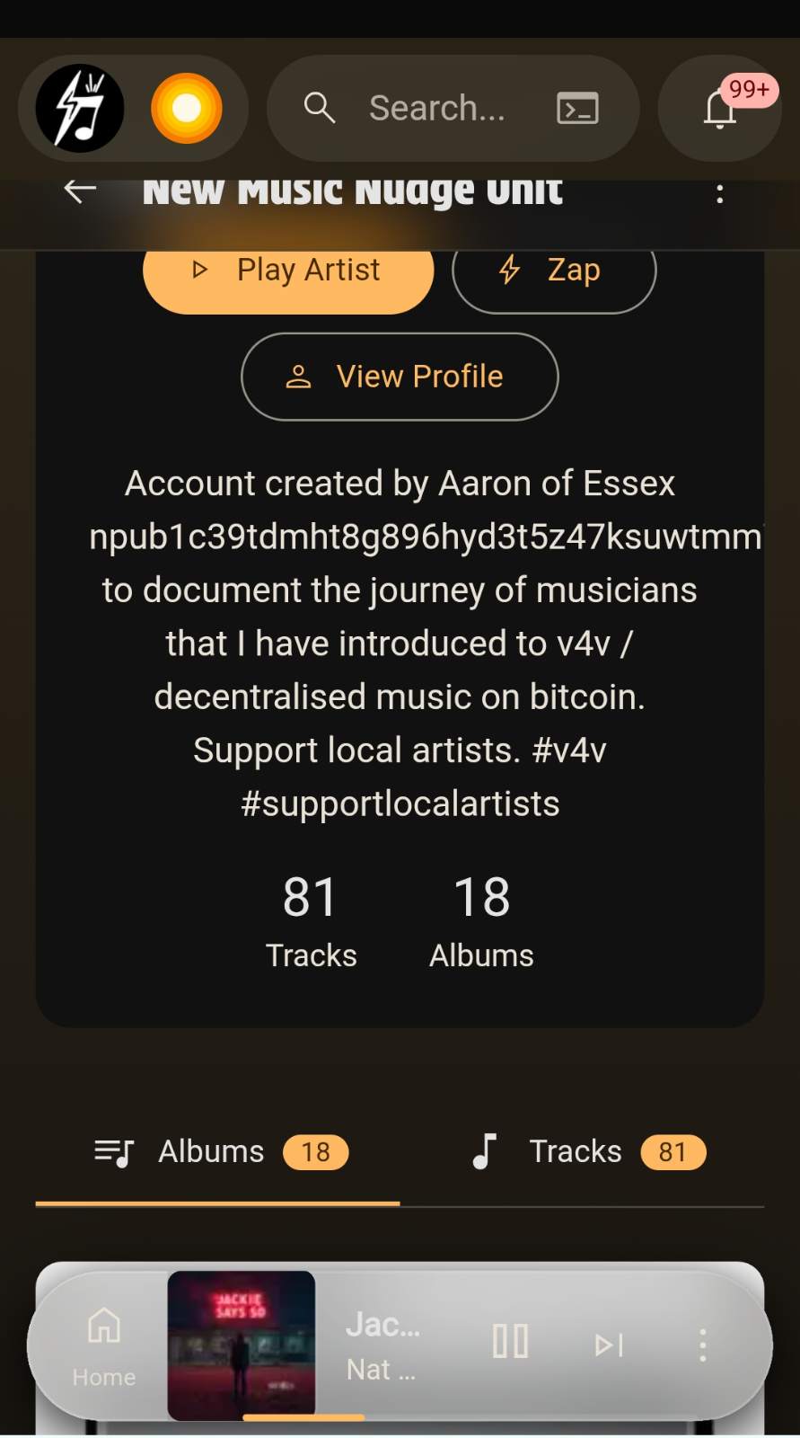Zap the artist
The height and width of the screenshot is (1438, 800).
[x=553, y=271]
